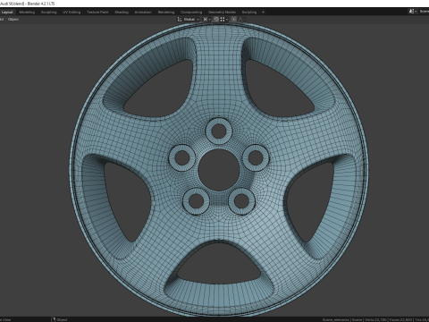Toggle proportional editing button

coord(234,20)
